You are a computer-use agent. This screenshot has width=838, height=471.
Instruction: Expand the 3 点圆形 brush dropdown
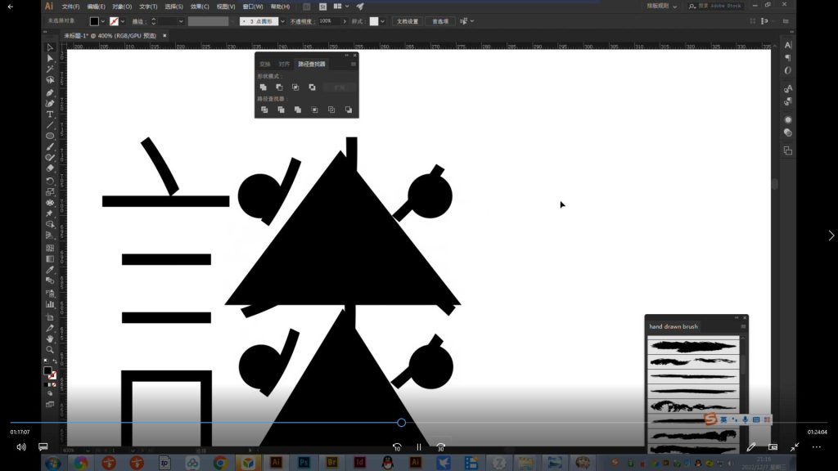[x=283, y=21]
